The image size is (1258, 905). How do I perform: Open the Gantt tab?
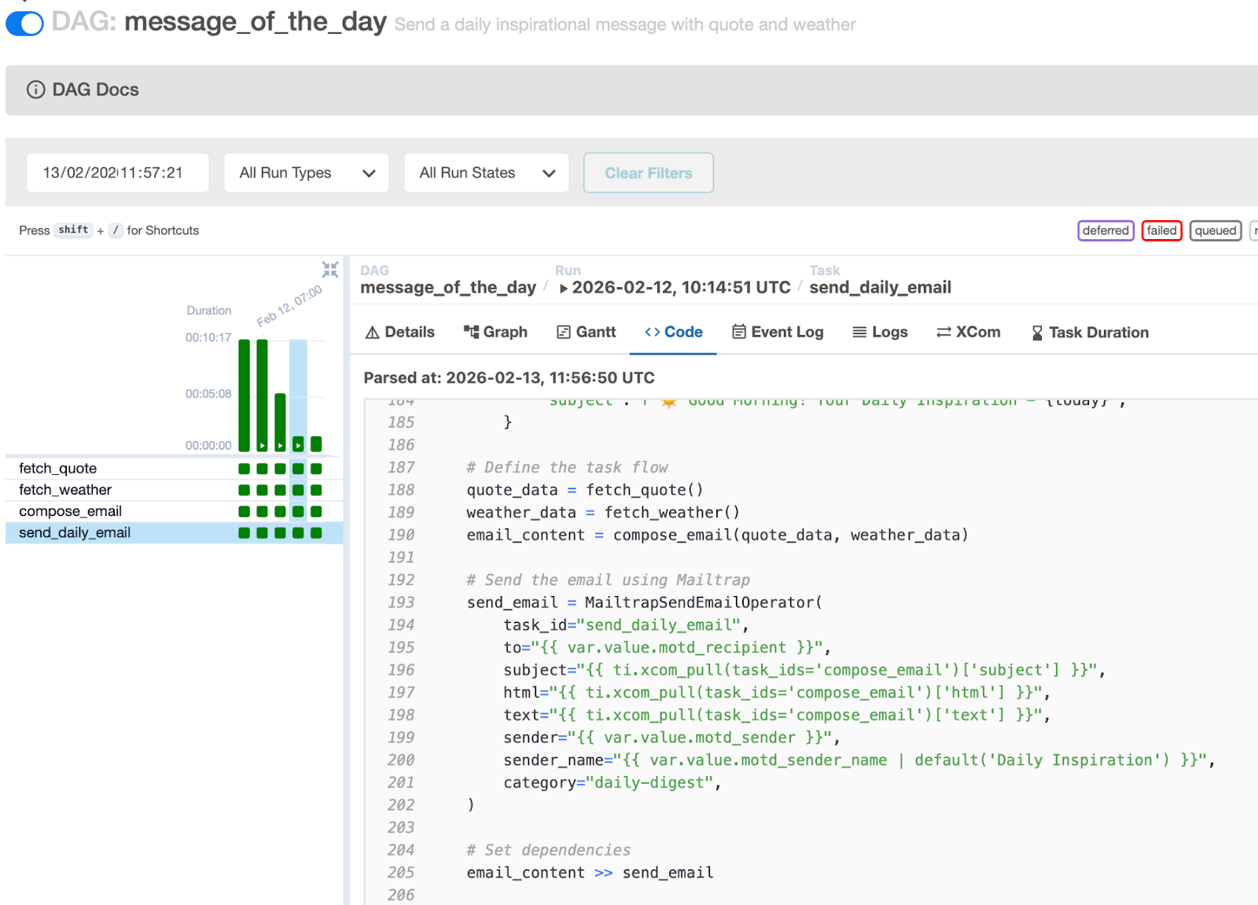[586, 332]
